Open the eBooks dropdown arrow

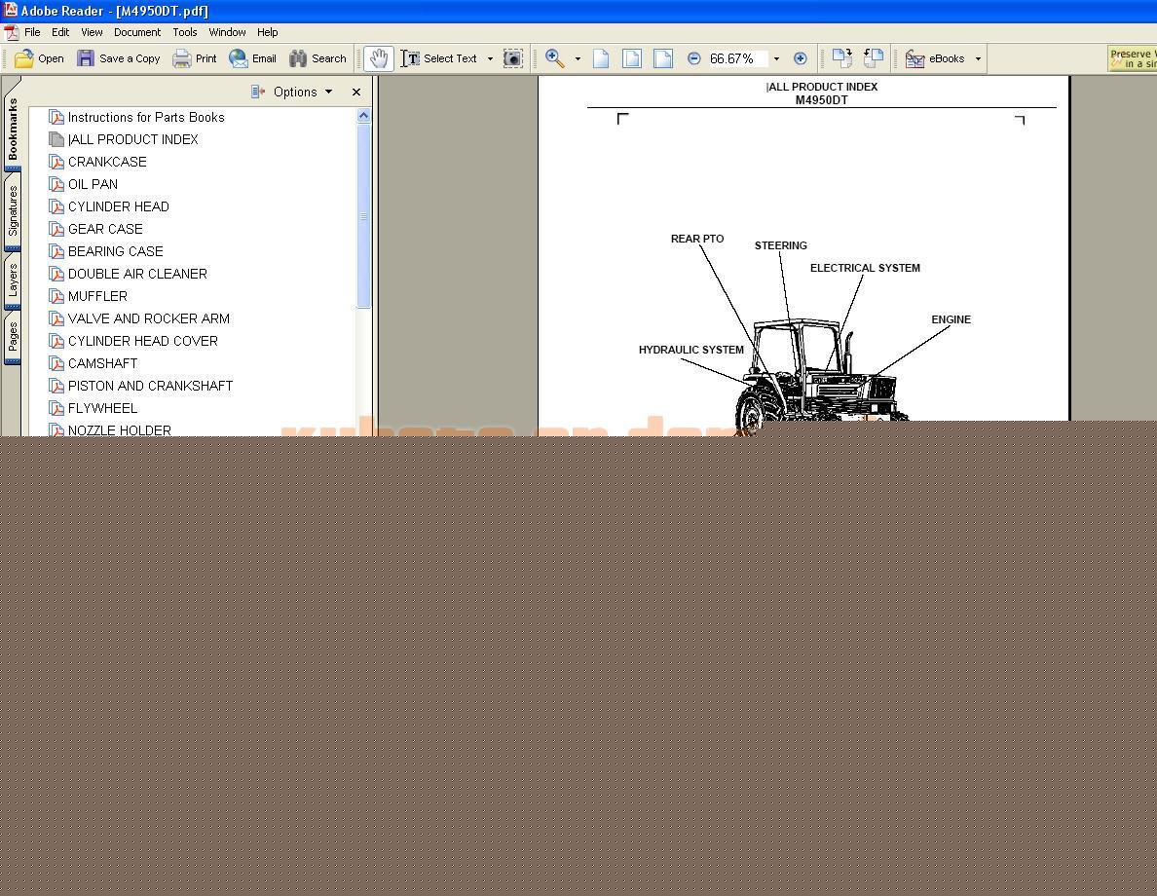click(x=979, y=58)
